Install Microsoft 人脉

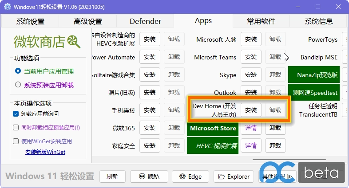click(x=251, y=39)
